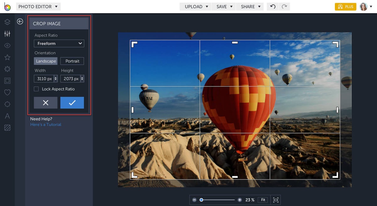Open the Layers panel icon in sidebar
Screen dimensions: 377x206
click(x=7, y=22)
